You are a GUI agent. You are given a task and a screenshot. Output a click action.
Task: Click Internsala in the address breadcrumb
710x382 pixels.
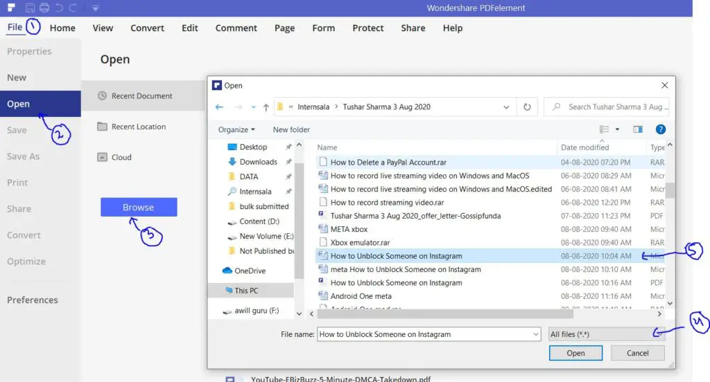[x=313, y=107]
